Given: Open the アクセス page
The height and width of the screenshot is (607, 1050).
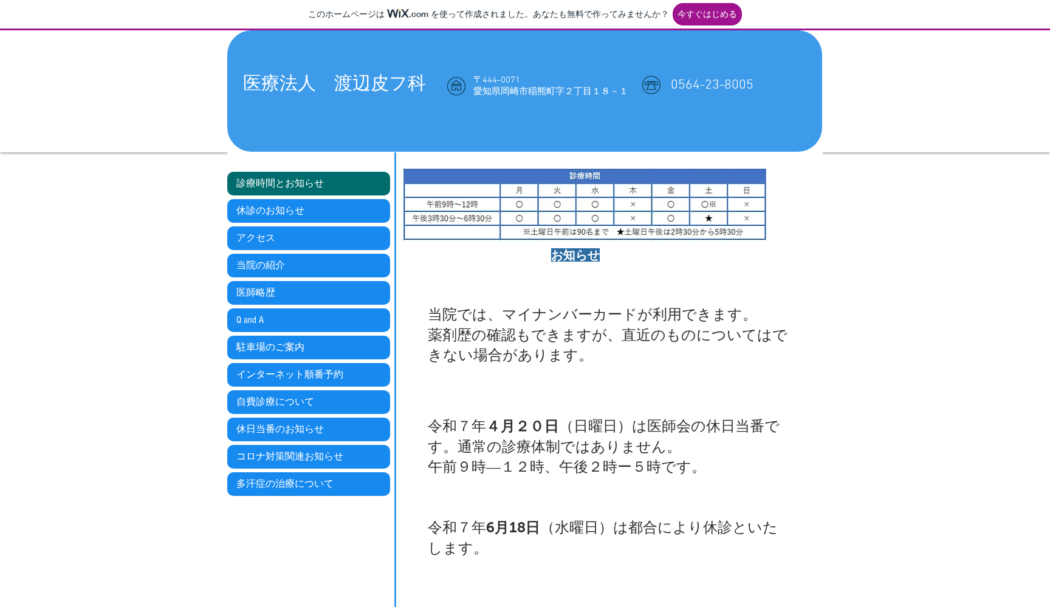Looking at the screenshot, I should tap(308, 238).
